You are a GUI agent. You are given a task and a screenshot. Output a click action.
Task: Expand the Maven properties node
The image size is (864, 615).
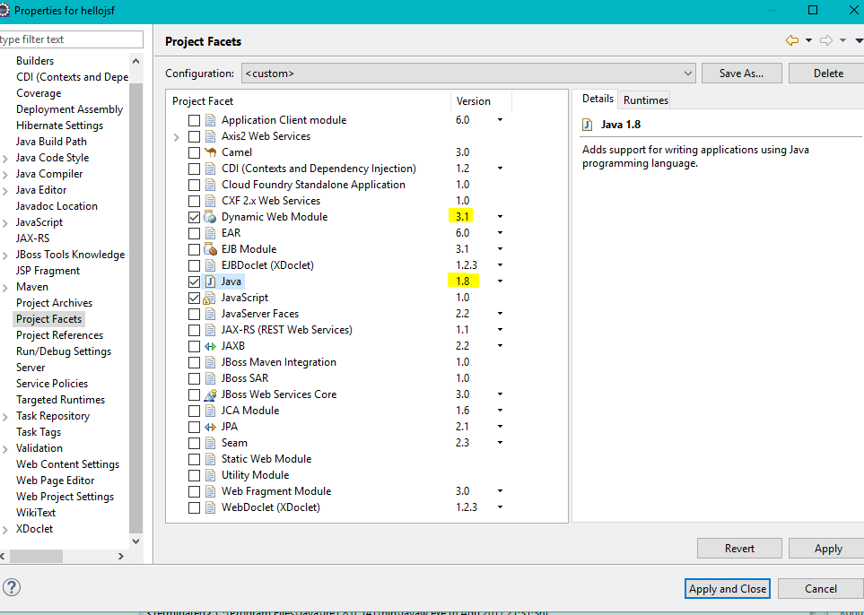coord(5,288)
